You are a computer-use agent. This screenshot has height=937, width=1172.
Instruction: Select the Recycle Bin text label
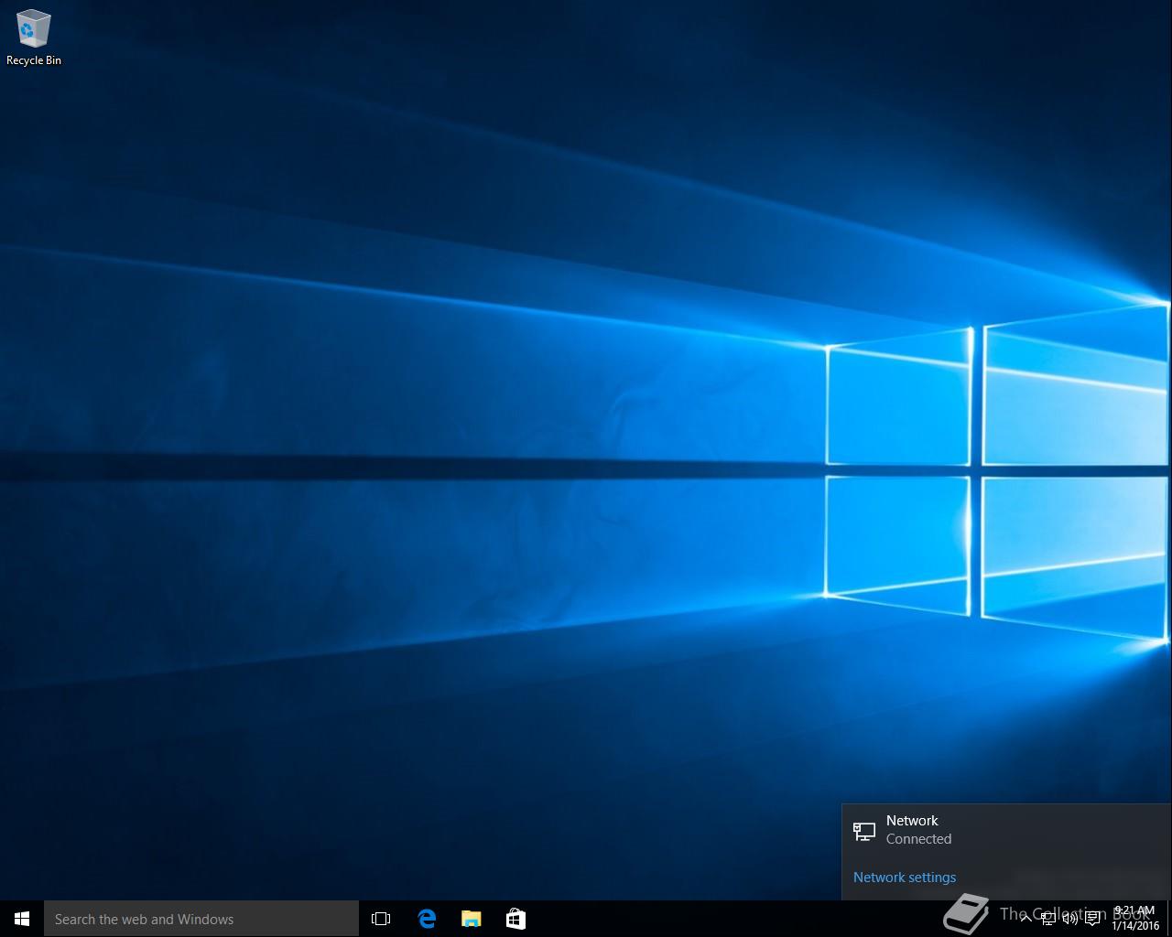34,60
